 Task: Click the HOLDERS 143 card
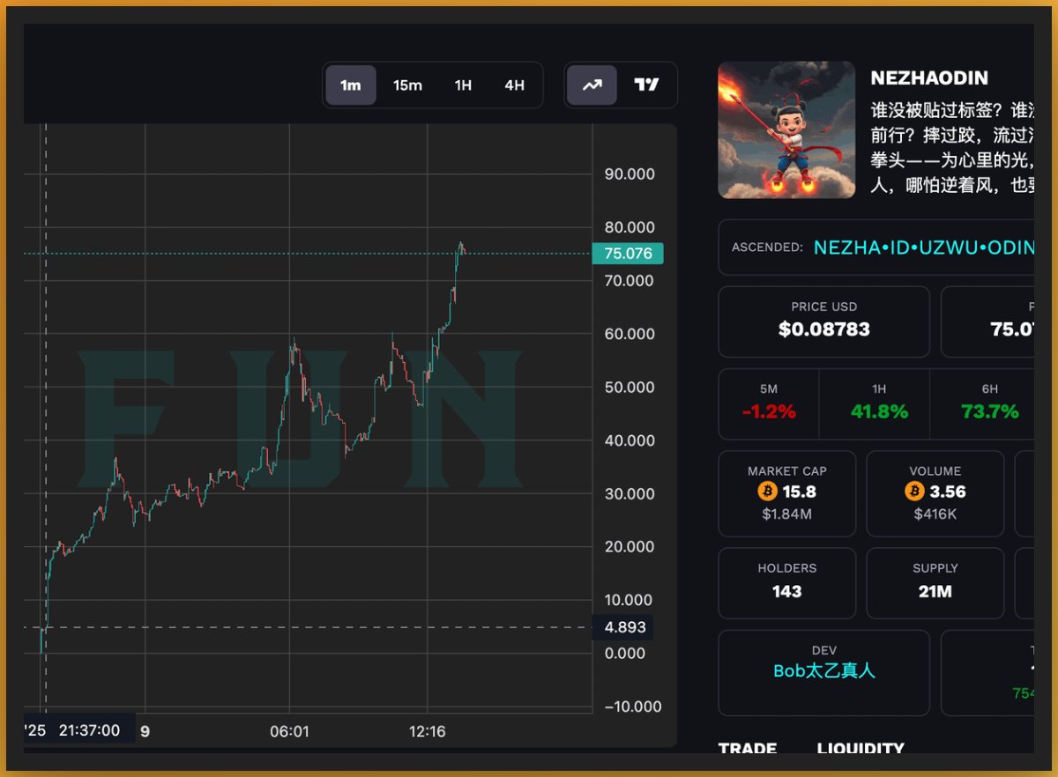click(787, 583)
